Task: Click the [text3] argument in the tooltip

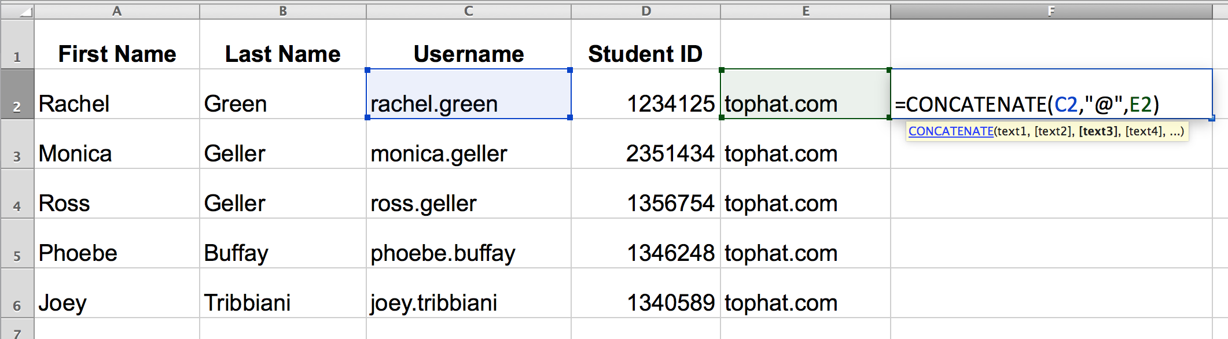Action: [x=1098, y=131]
